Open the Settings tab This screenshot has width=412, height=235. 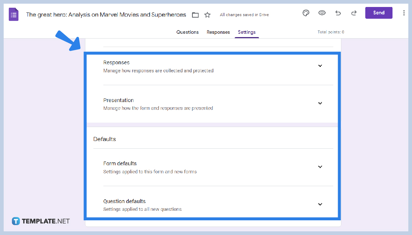tap(246, 32)
